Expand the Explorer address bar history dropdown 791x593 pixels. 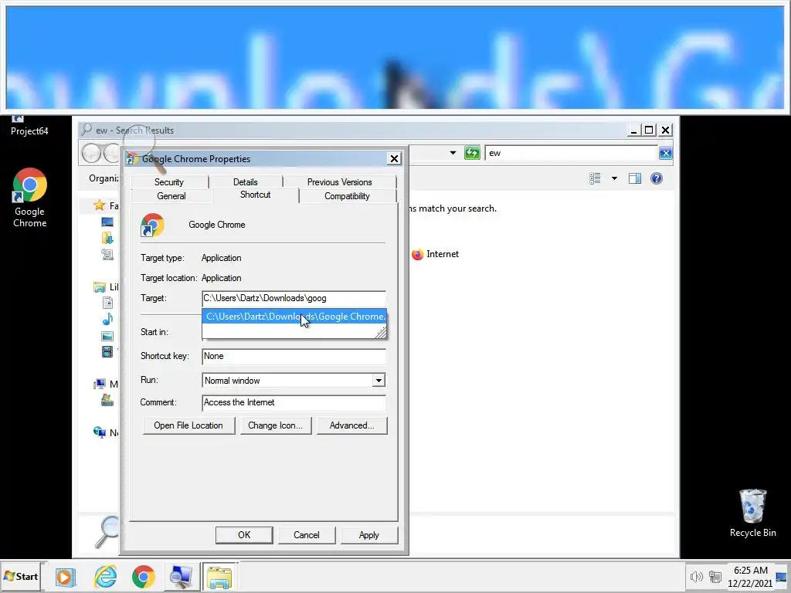pos(453,153)
